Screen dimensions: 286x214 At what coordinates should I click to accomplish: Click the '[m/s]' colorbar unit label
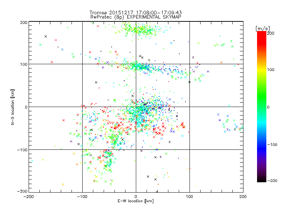tap(262, 29)
